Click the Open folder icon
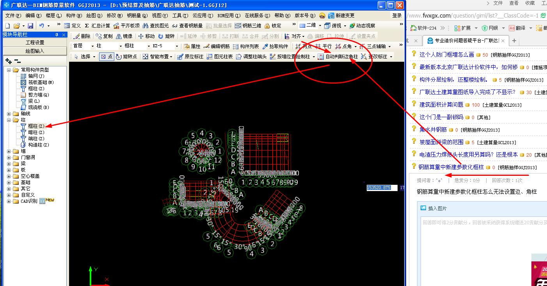The height and width of the screenshot is (286, 547). (16, 25)
